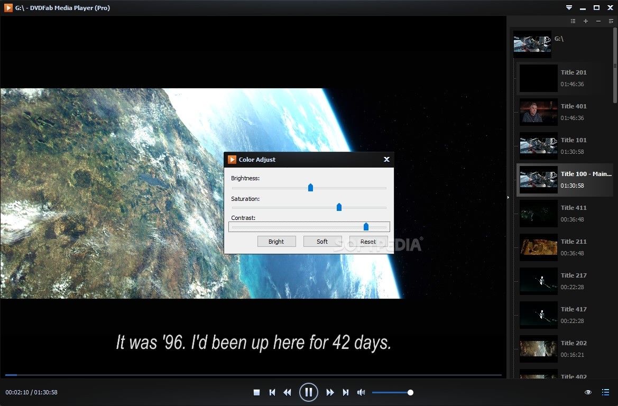This screenshot has width=618, height=406.
Task: Click the Title 217 duration 00:22:28
Action: click(x=573, y=287)
